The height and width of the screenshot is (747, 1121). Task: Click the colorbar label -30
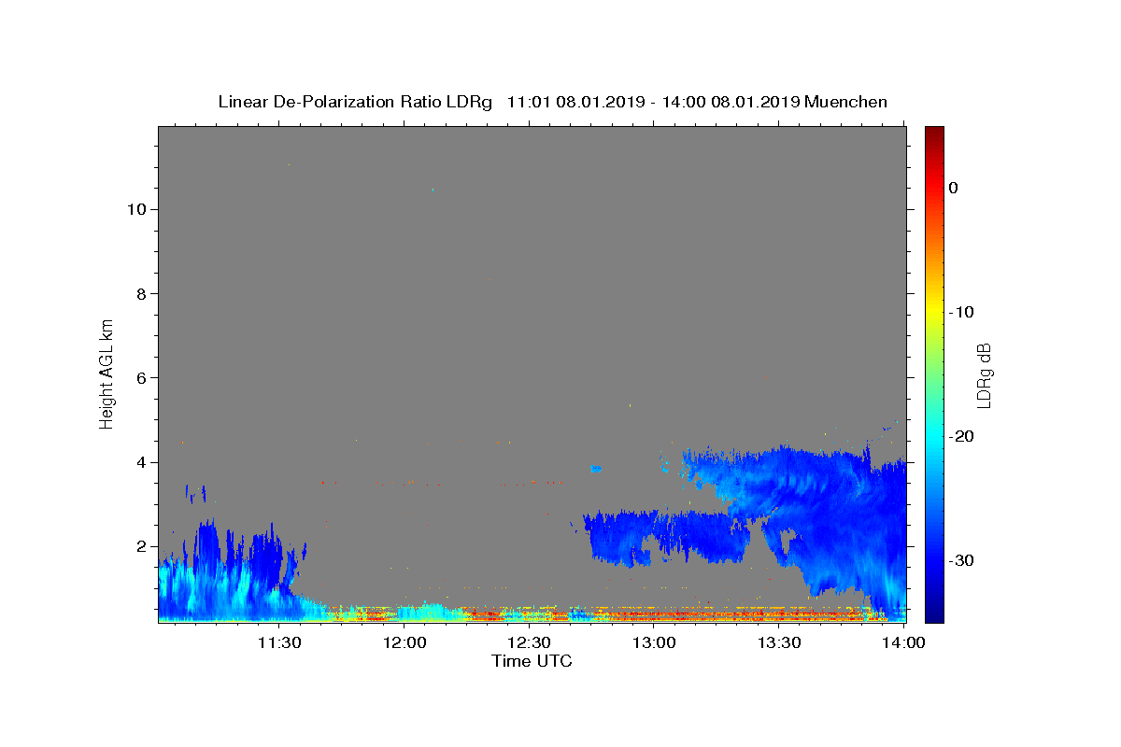pyautogui.click(x=962, y=560)
